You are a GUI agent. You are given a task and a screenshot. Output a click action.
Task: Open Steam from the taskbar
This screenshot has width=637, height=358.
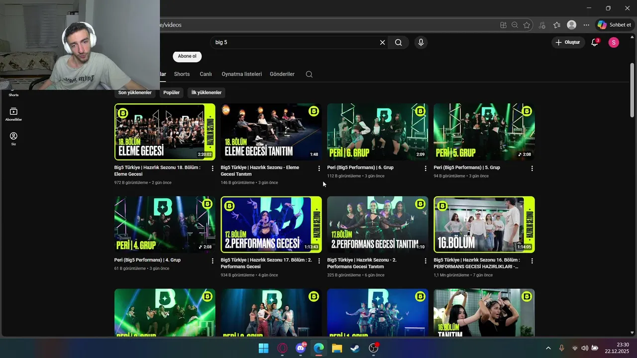(x=355, y=348)
